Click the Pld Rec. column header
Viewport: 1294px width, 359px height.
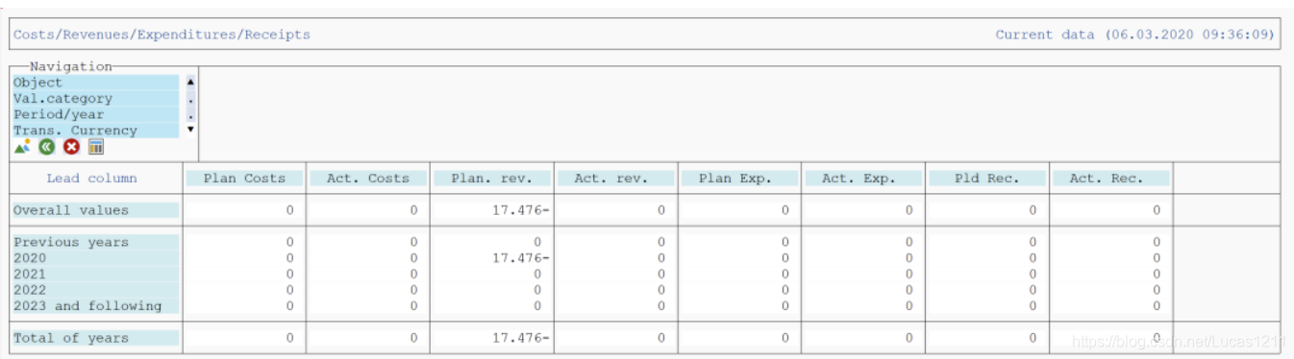988,179
